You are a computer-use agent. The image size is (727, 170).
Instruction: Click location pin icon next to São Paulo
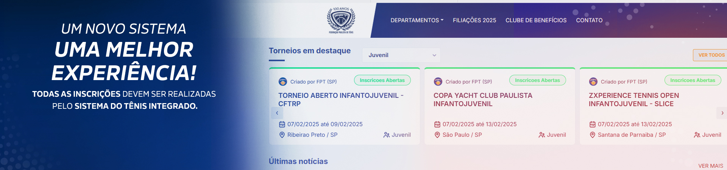pos(437,135)
